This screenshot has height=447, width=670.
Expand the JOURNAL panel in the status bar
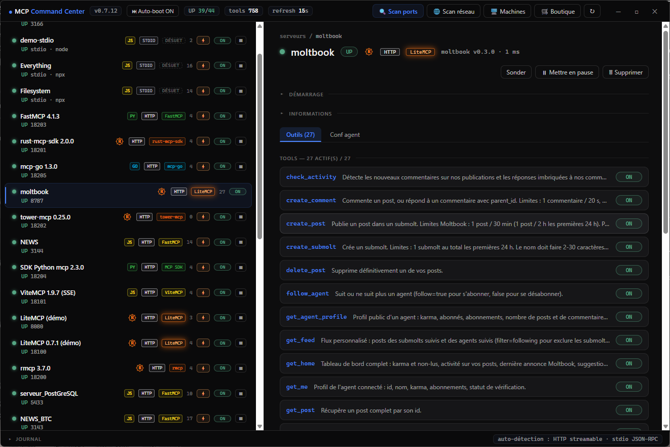(25, 439)
